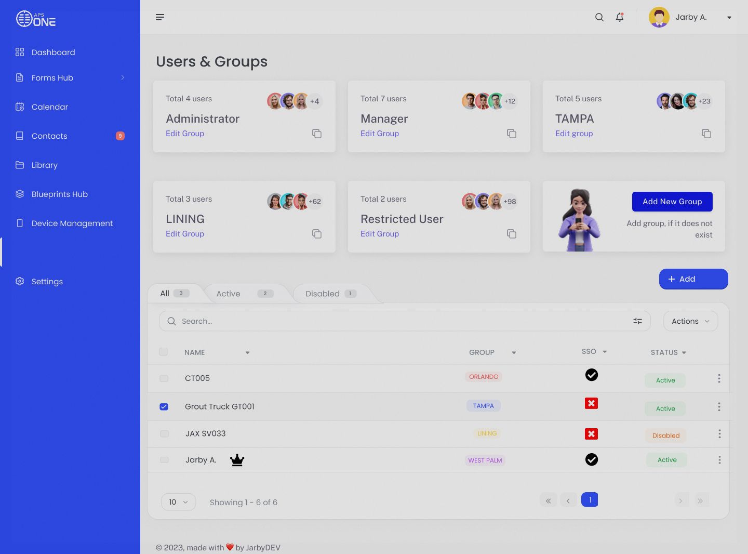Open notifications bell icon
The width and height of the screenshot is (748, 554).
(x=620, y=17)
